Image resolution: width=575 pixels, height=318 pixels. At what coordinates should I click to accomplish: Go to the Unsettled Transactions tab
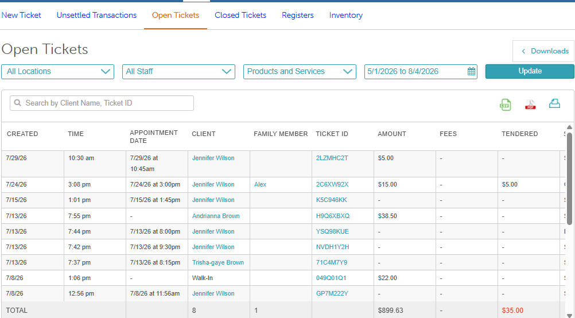[96, 15]
